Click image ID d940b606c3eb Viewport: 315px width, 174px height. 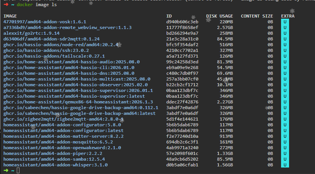point(182,22)
